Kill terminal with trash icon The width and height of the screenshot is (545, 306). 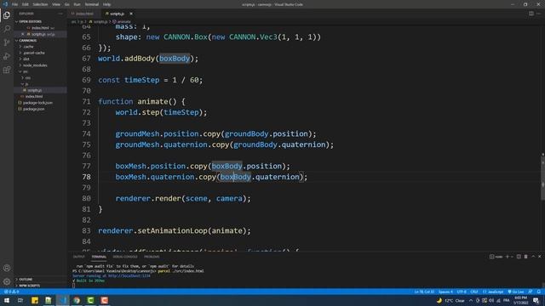click(x=526, y=257)
